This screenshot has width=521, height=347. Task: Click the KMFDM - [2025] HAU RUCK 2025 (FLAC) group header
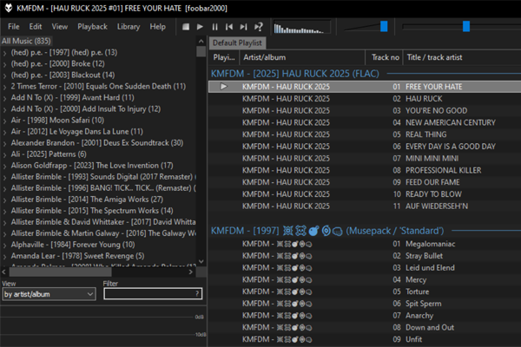coord(295,74)
